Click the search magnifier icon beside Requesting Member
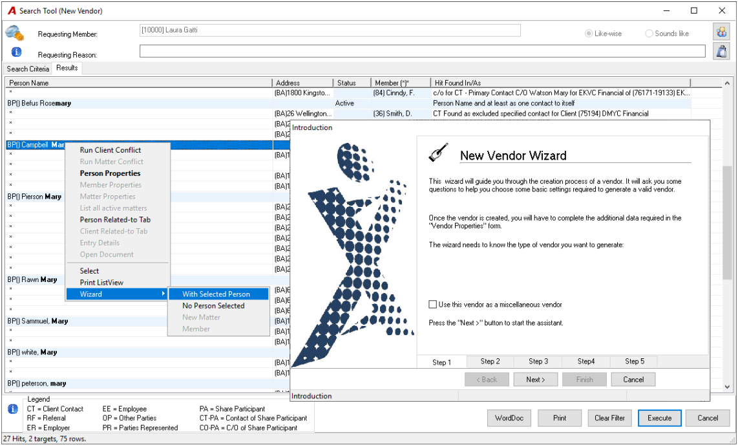 coord(14,32)
